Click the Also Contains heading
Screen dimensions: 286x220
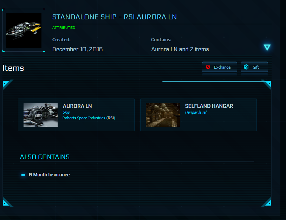[45, 157]
